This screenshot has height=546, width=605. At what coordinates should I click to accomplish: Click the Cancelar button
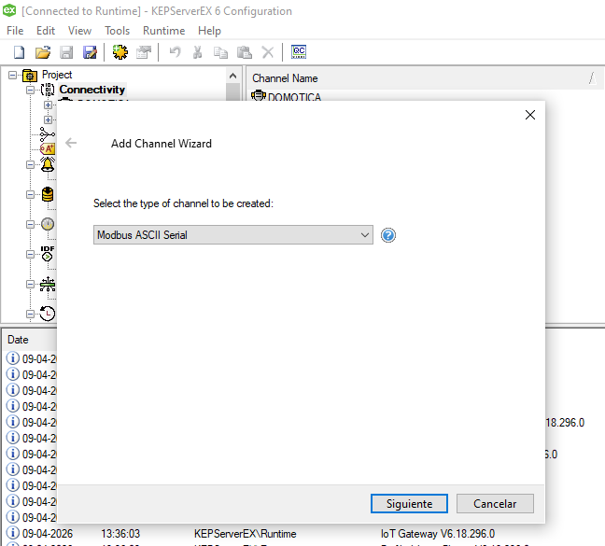[495, 504]
